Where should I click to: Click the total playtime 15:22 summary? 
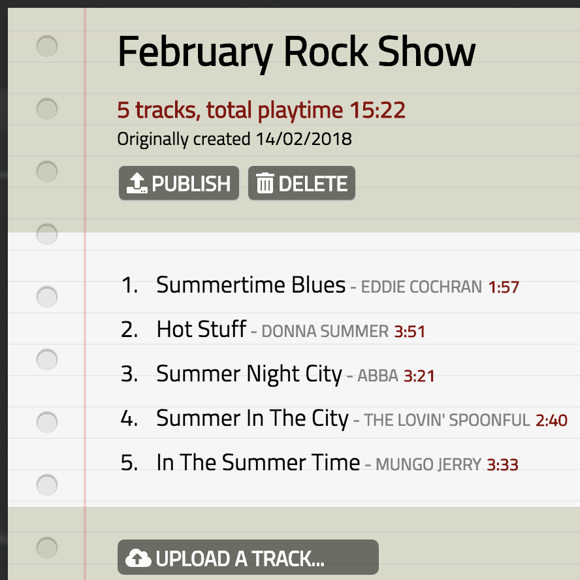[261, 110]
